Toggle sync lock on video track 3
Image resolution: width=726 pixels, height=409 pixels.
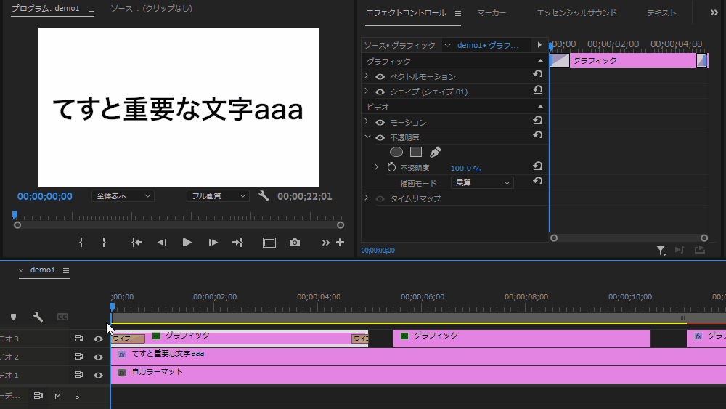79,339
